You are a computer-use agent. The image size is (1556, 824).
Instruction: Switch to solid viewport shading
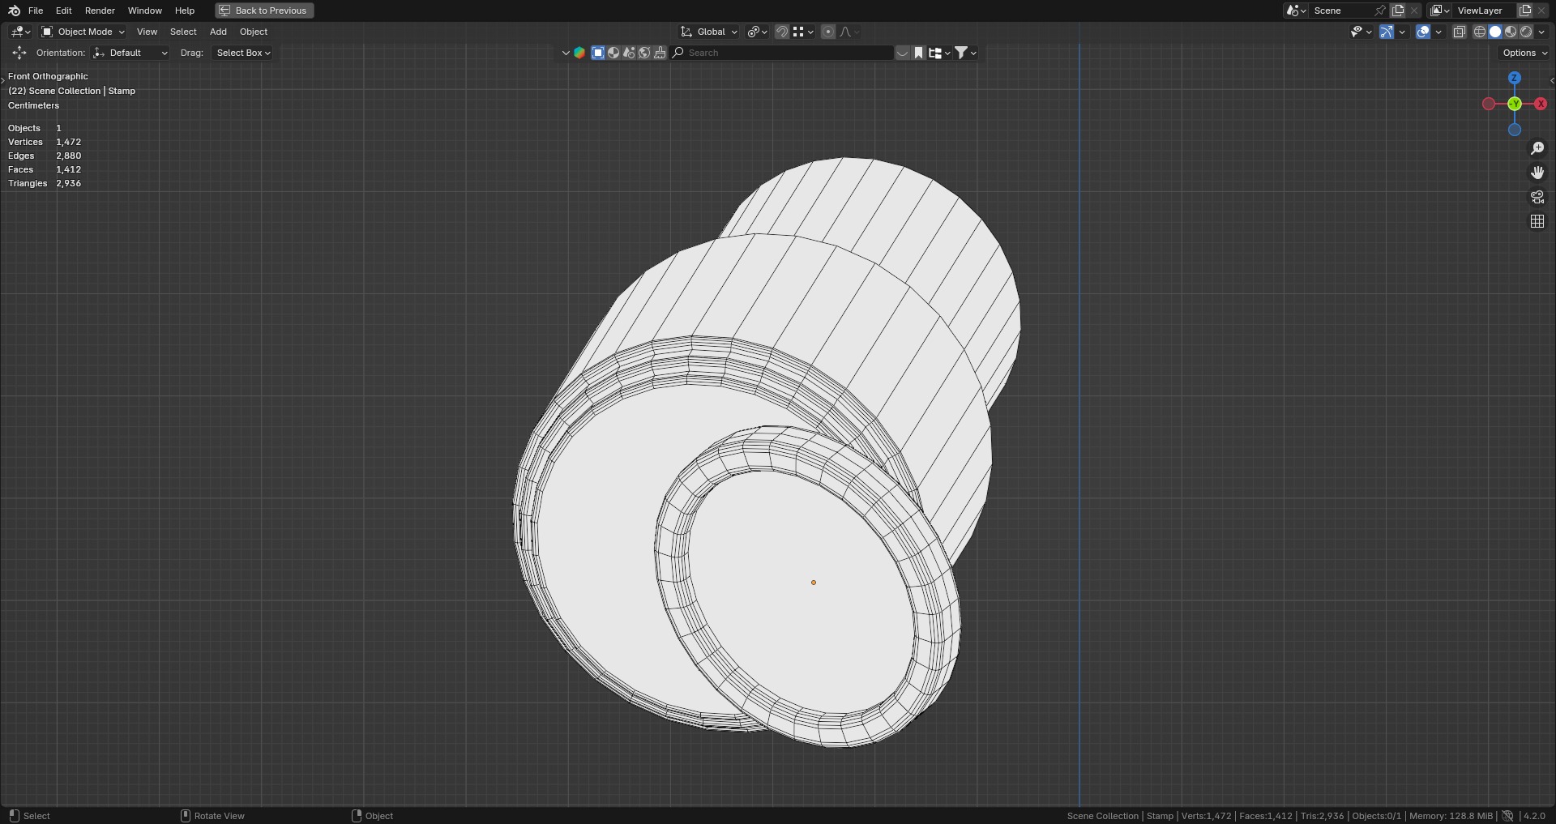click(1495, 32)
